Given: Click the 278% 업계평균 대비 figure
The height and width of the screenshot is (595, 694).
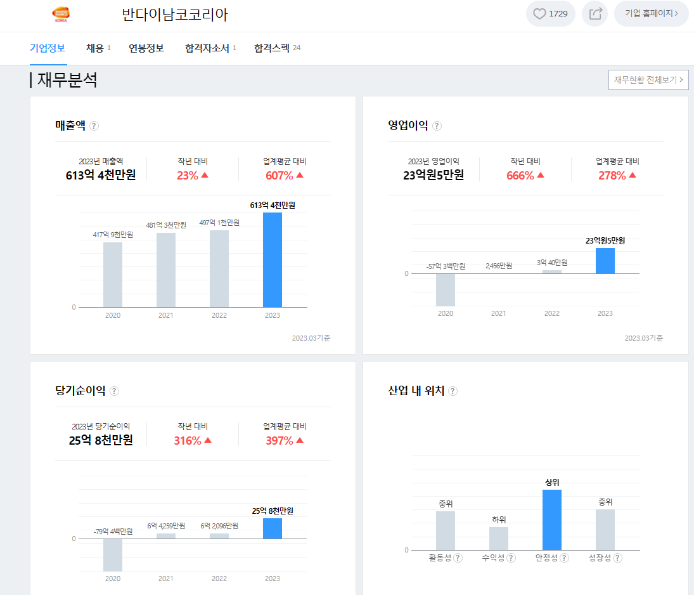Looking at the screenshot, I should click(617, 176).
